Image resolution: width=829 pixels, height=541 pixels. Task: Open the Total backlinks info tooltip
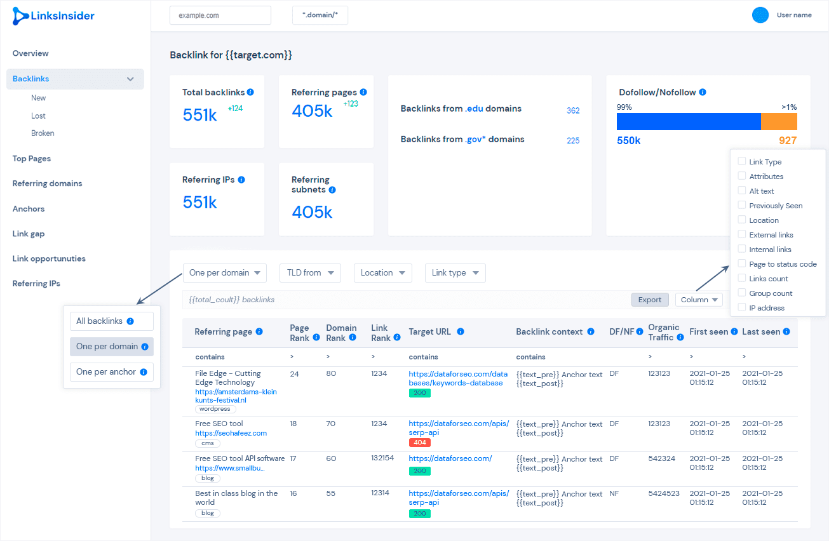click(252, 91)
